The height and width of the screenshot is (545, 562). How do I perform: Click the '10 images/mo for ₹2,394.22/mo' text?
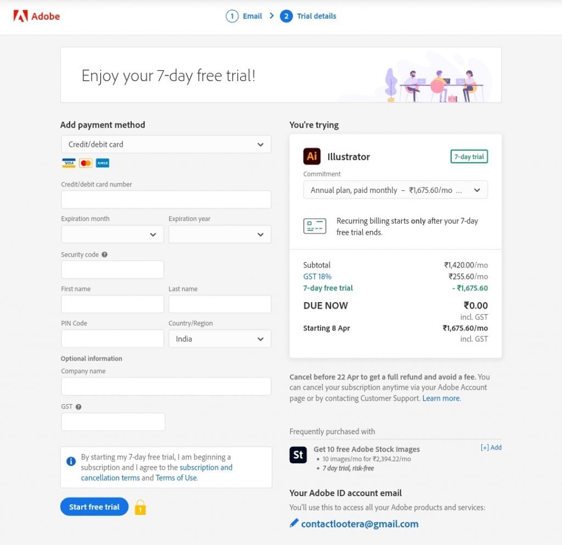point(367,459)
